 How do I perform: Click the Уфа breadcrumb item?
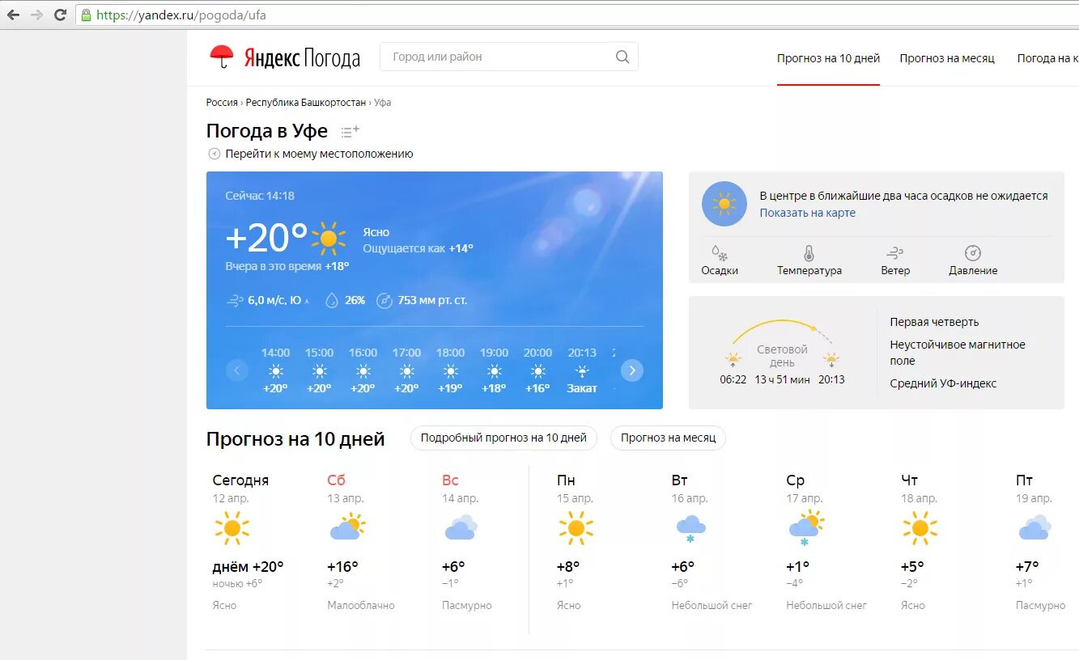383,103
